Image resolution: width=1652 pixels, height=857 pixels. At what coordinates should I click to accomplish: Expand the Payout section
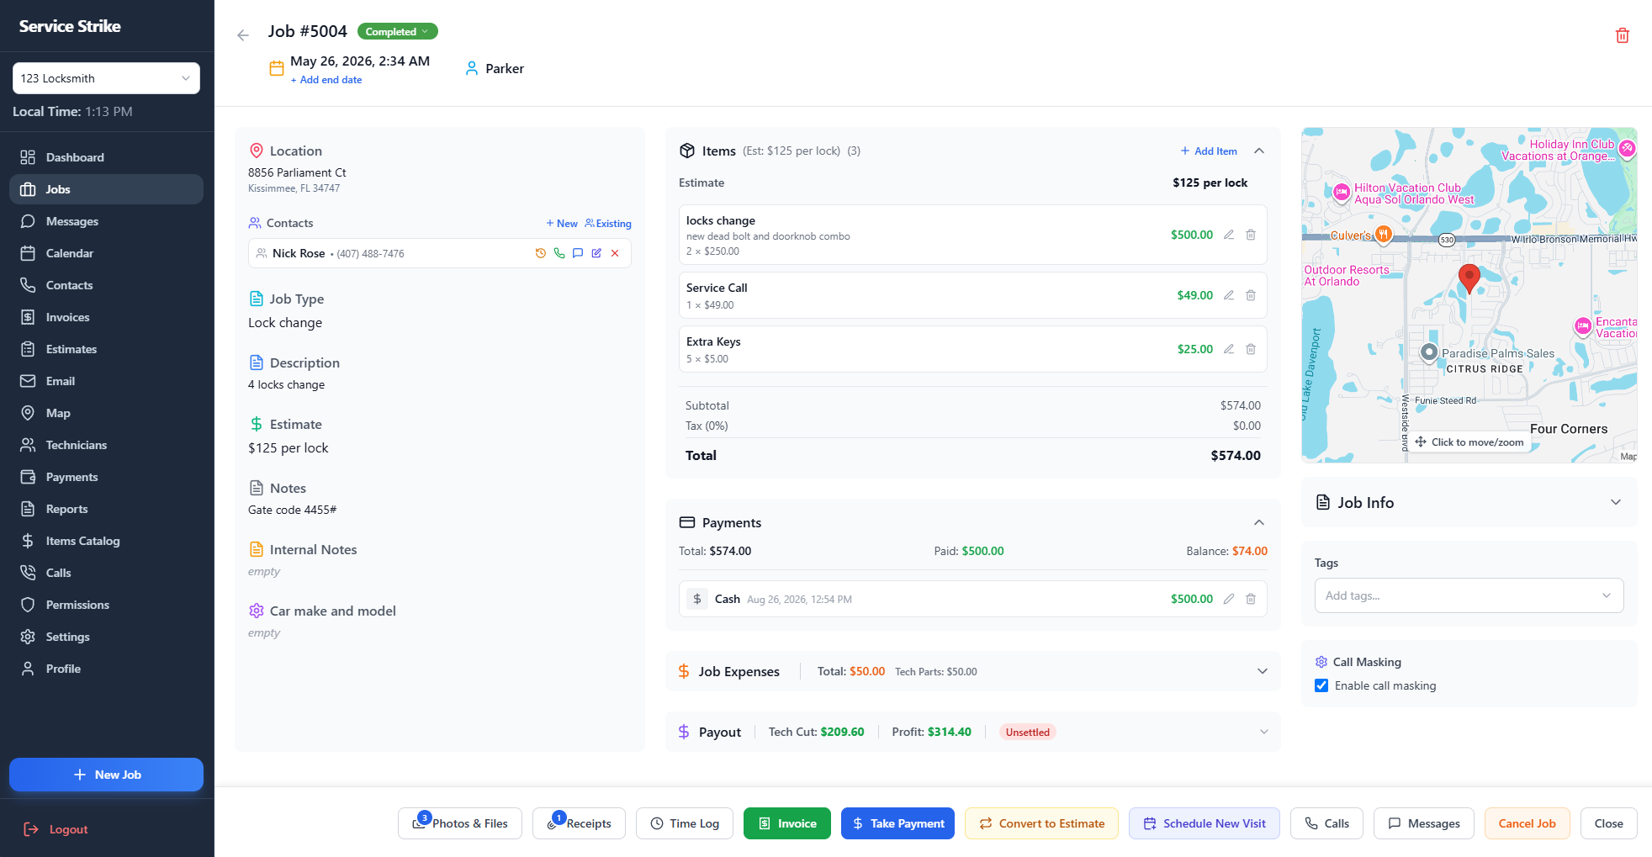[1263, 732]
